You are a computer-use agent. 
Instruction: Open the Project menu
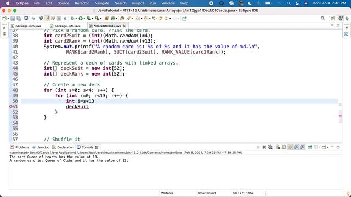[x=138, y=3]
